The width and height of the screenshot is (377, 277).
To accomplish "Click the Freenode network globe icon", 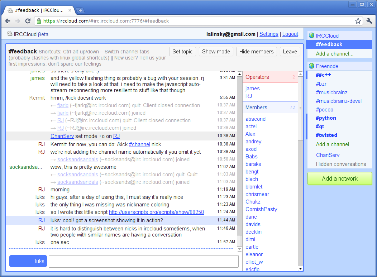I will click(312, 66).
